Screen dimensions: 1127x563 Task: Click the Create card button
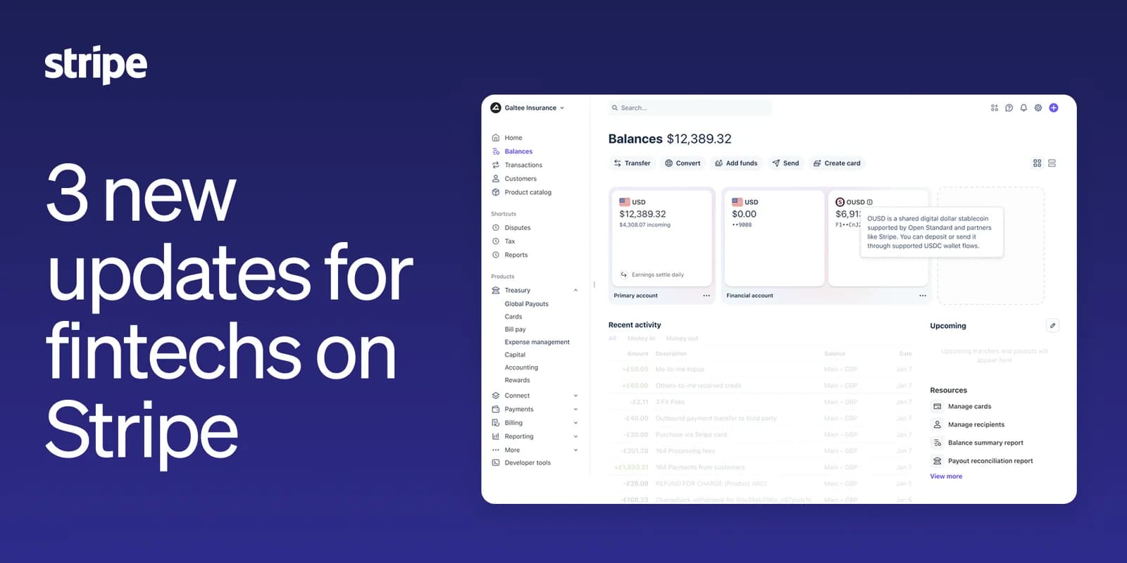click(837, 163)
